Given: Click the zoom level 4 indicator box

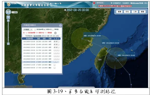Looking at the screenshot, I should tap(8, 17).
